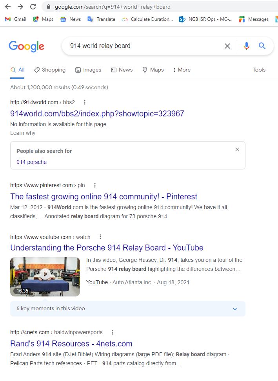
Task: Clear search text with the X icon
Action: tap(227, 46)
